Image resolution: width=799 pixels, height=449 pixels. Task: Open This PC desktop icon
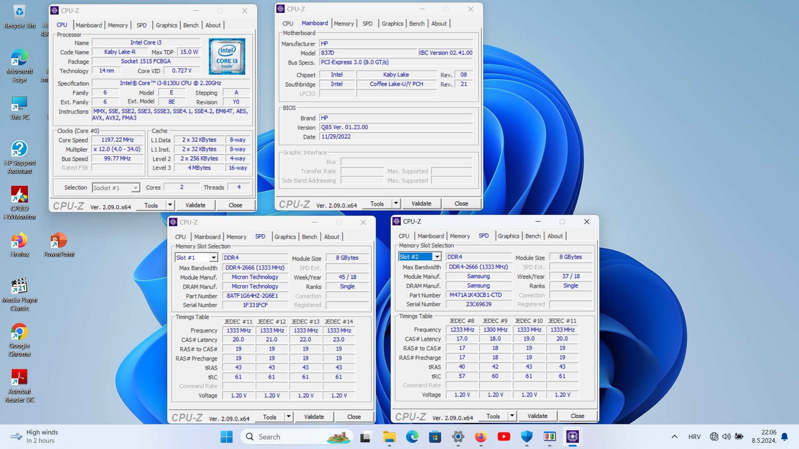click(19, 108)
